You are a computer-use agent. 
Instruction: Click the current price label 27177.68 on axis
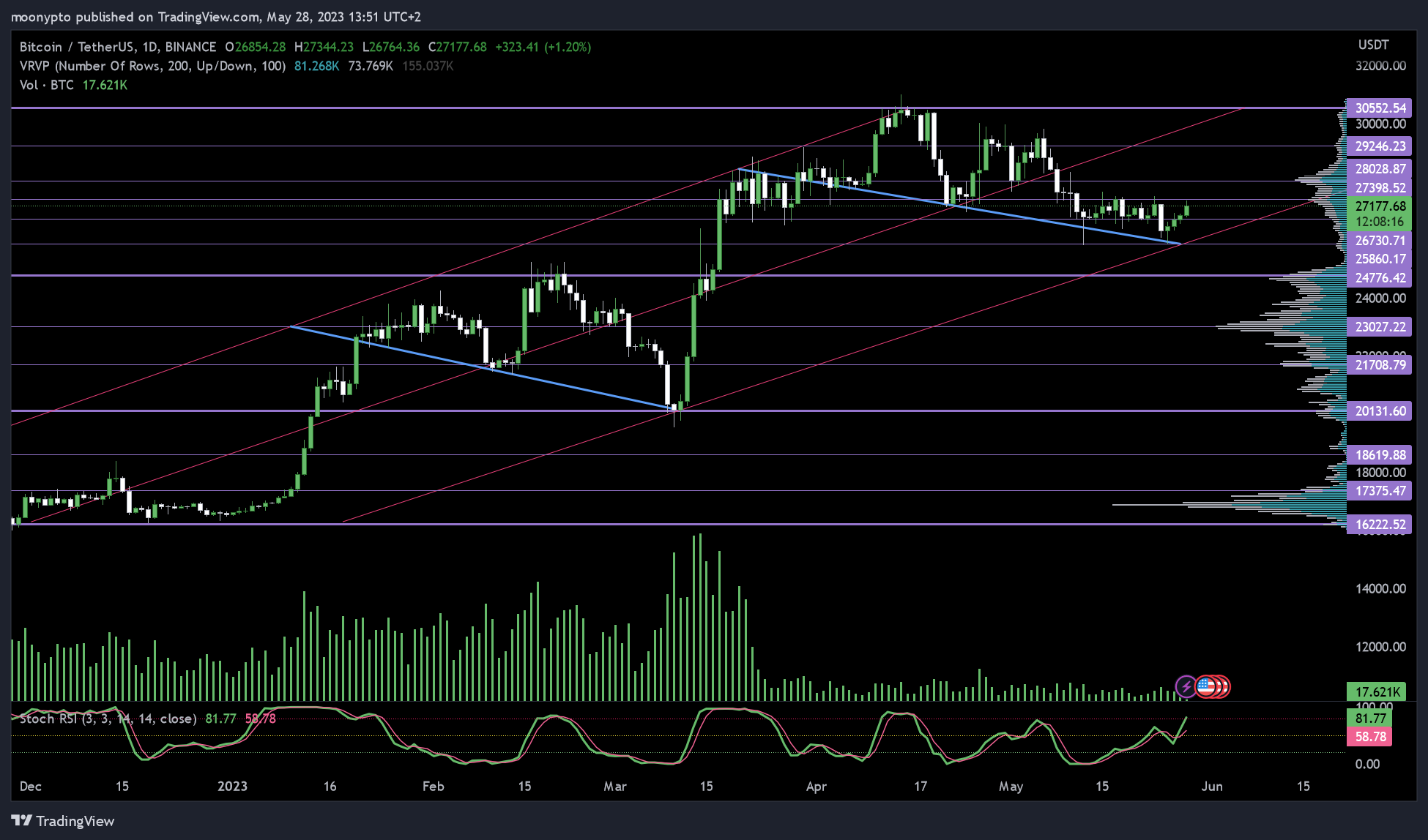pos(1380,206)
